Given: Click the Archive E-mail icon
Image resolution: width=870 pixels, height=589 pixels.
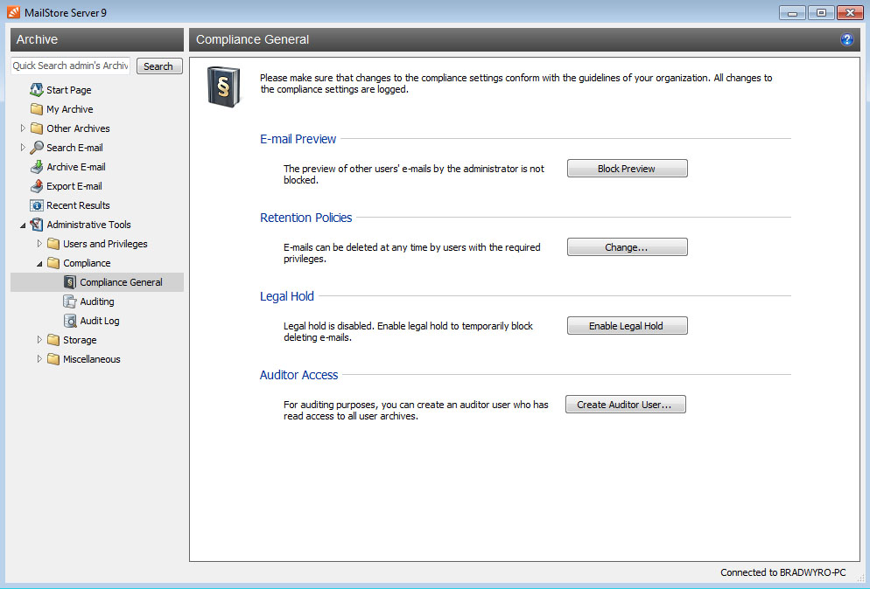Looking at the screenshot, I should pyautogui.click(x=37, y=167).
